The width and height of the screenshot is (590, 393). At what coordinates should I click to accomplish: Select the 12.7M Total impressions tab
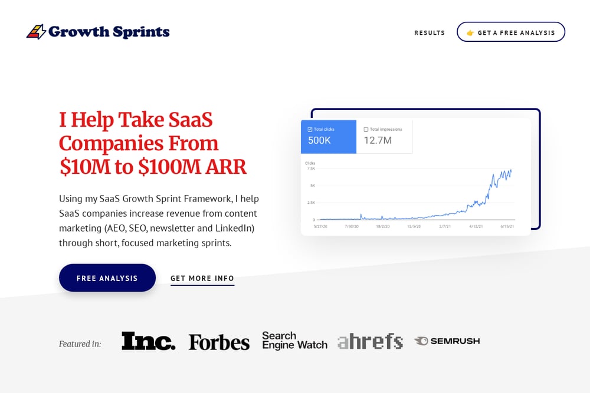click(x=384, y=136)
